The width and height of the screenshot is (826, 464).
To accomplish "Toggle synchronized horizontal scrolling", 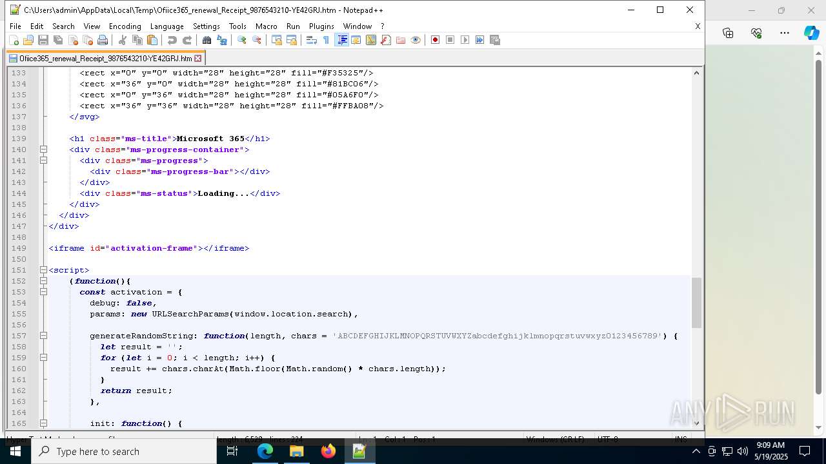I will pos(291,40).
